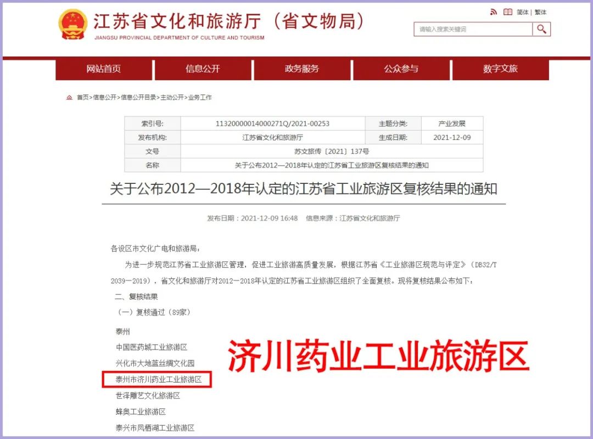Click the national emblem logo
593x439 pixels.
72,25
